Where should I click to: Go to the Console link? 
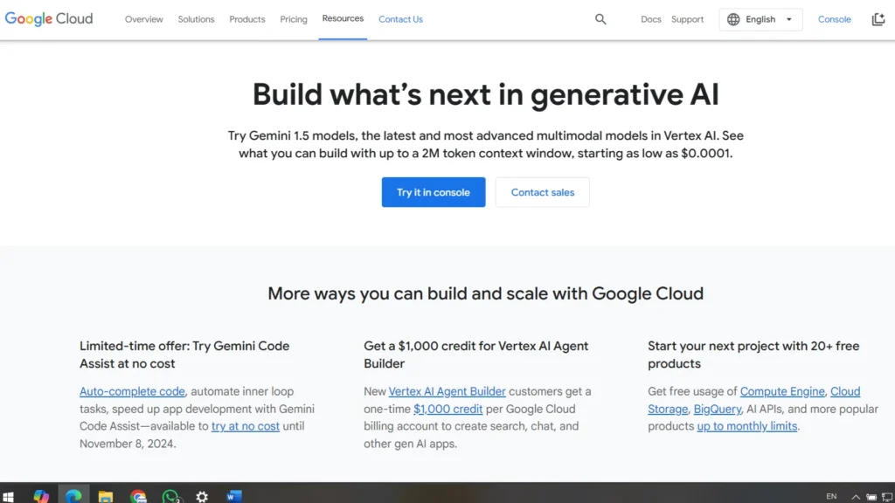(834, 19)
